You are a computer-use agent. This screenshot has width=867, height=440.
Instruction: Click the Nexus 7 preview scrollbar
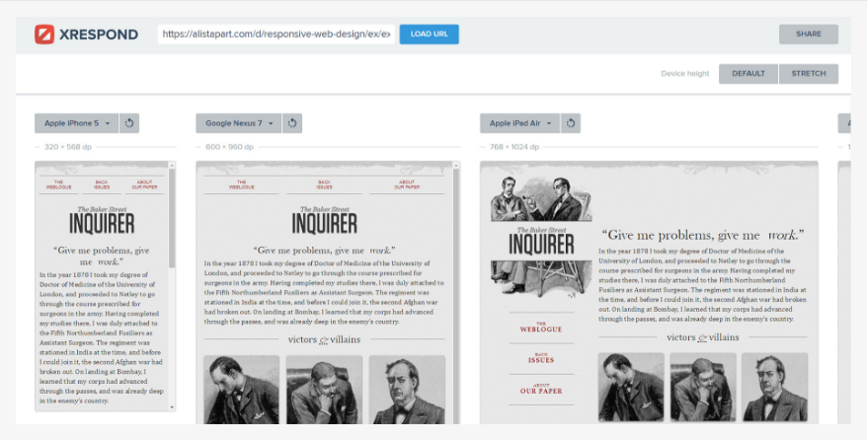[455, 296]
